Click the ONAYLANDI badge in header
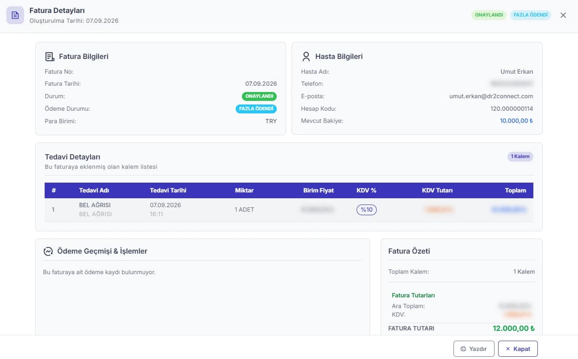The width and height of the screenshot is (578, 359). pos(489,15)
